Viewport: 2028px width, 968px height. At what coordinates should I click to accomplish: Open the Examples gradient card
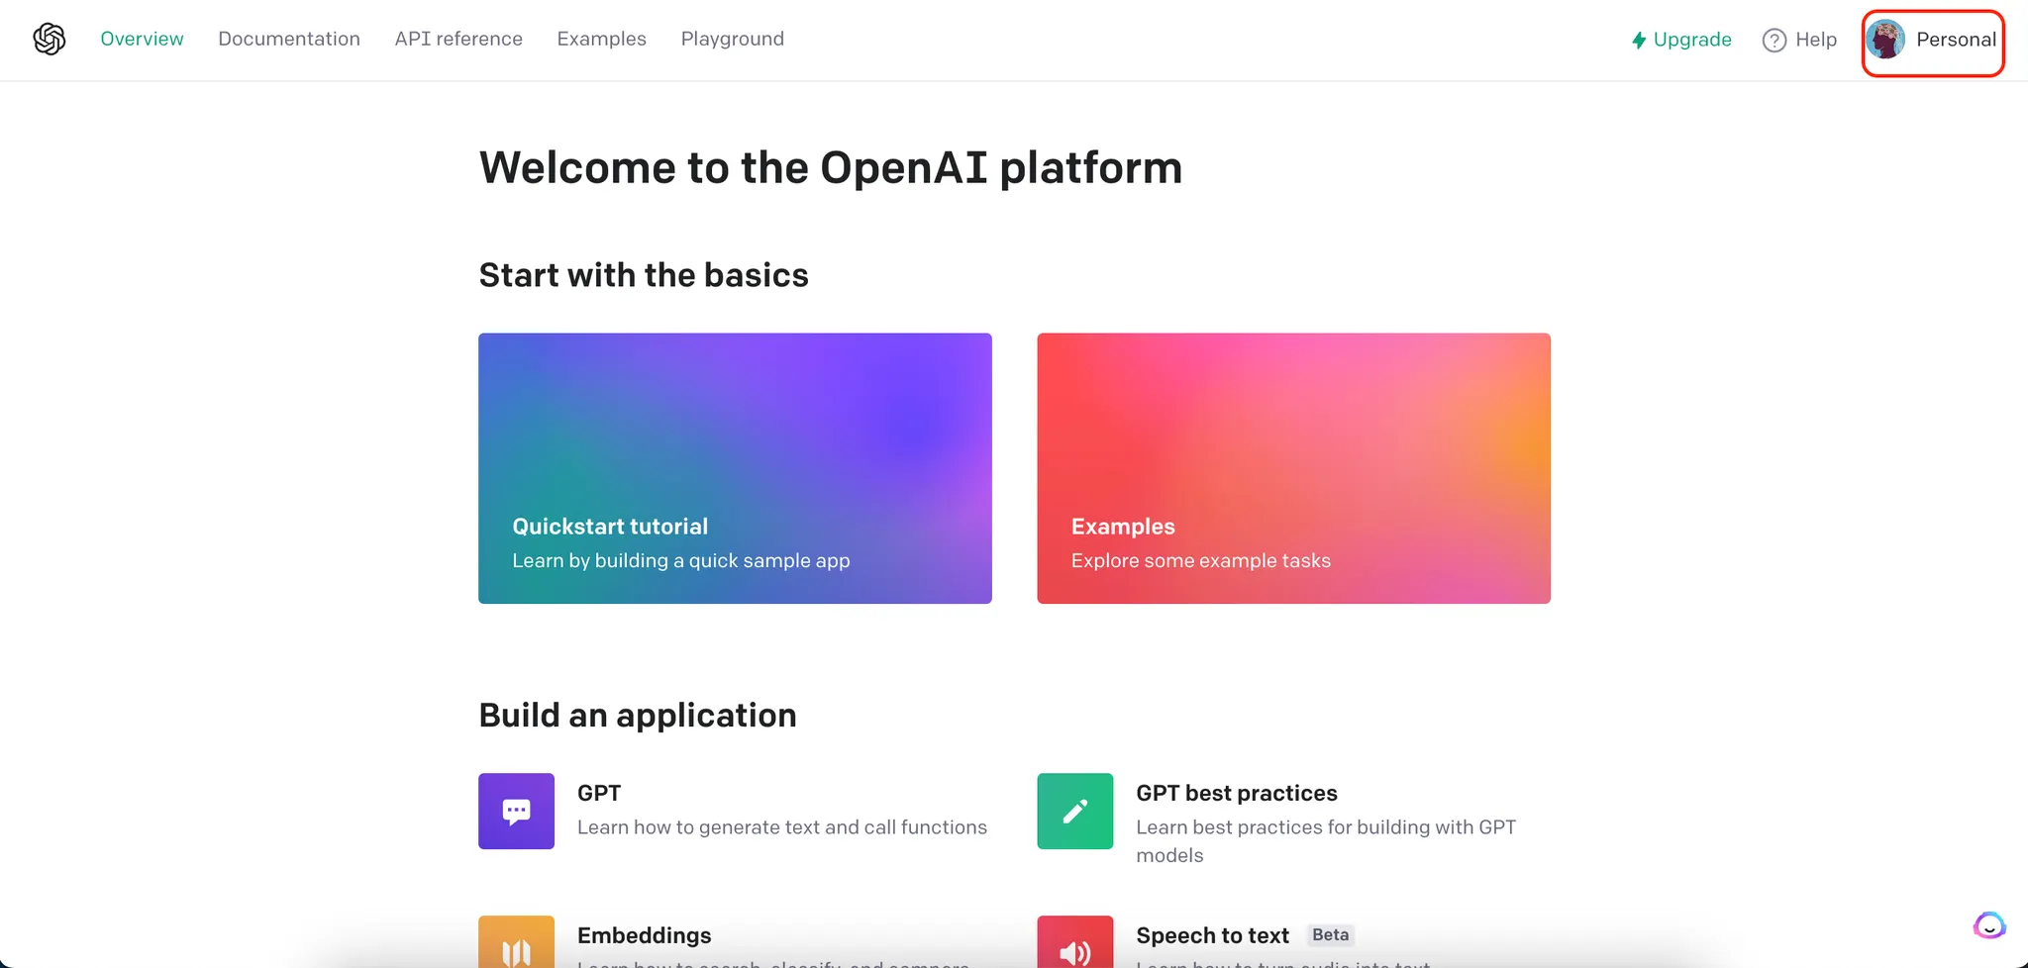point(1293,468)
